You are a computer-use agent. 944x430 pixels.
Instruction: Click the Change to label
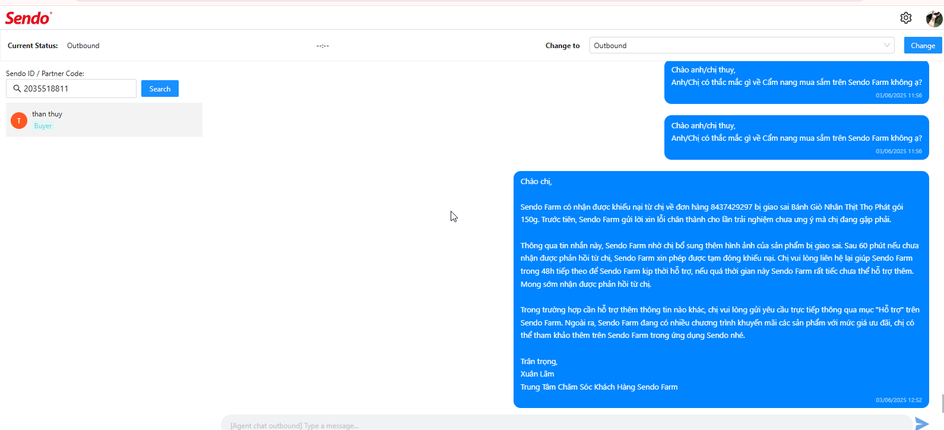tap(562, 46)
